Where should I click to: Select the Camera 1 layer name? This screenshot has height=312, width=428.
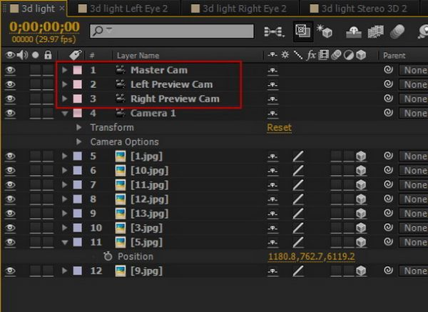153,113
